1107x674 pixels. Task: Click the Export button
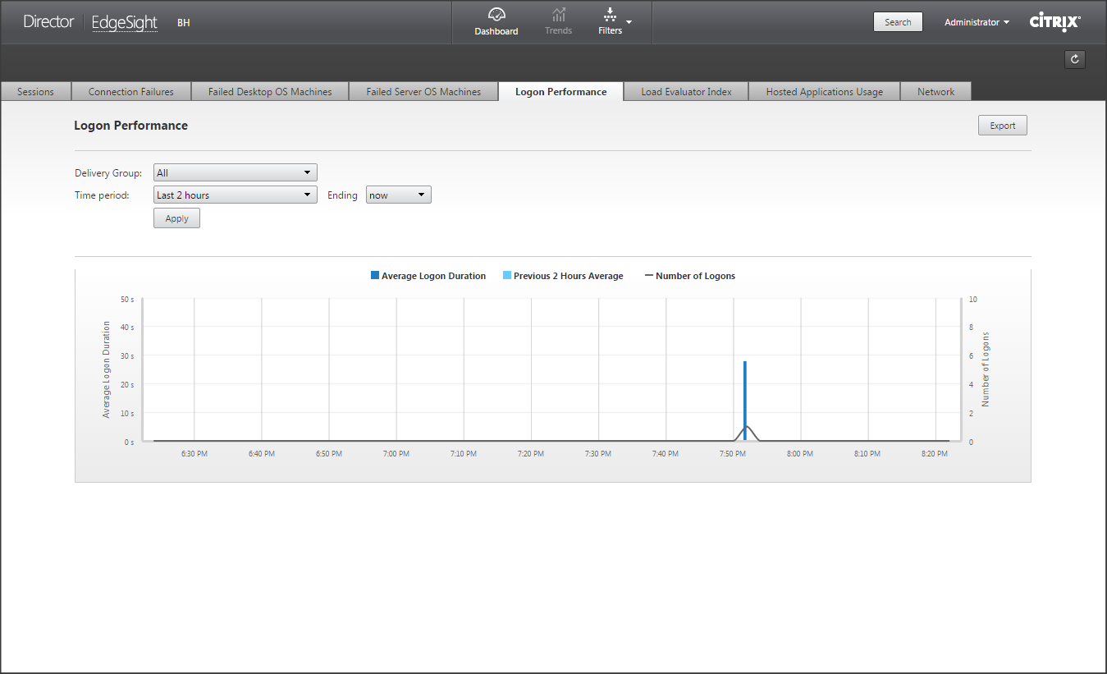tap(1002, 126)
